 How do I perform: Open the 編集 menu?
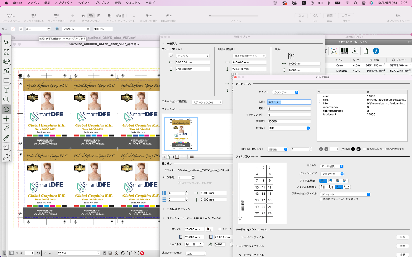[47, 3]
